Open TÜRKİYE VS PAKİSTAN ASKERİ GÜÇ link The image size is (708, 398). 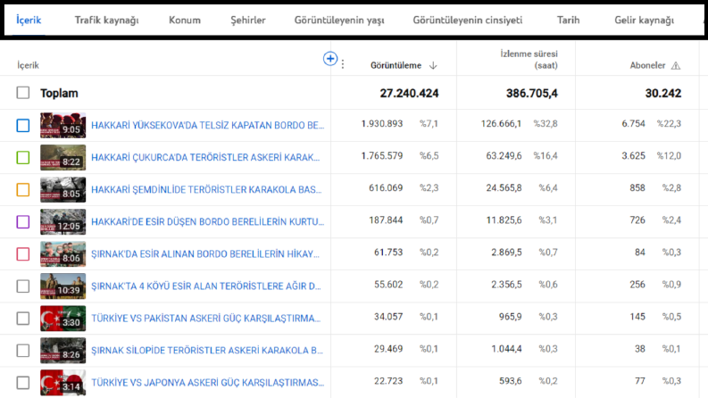(x=206, y=319)
